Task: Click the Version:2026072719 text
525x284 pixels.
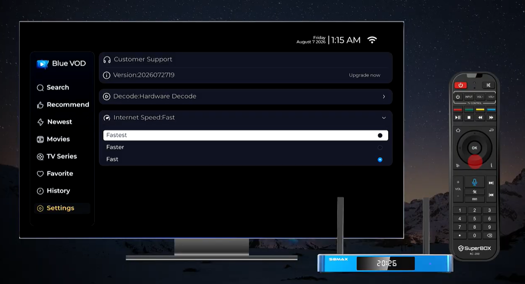Action: (x=144, y=75)
